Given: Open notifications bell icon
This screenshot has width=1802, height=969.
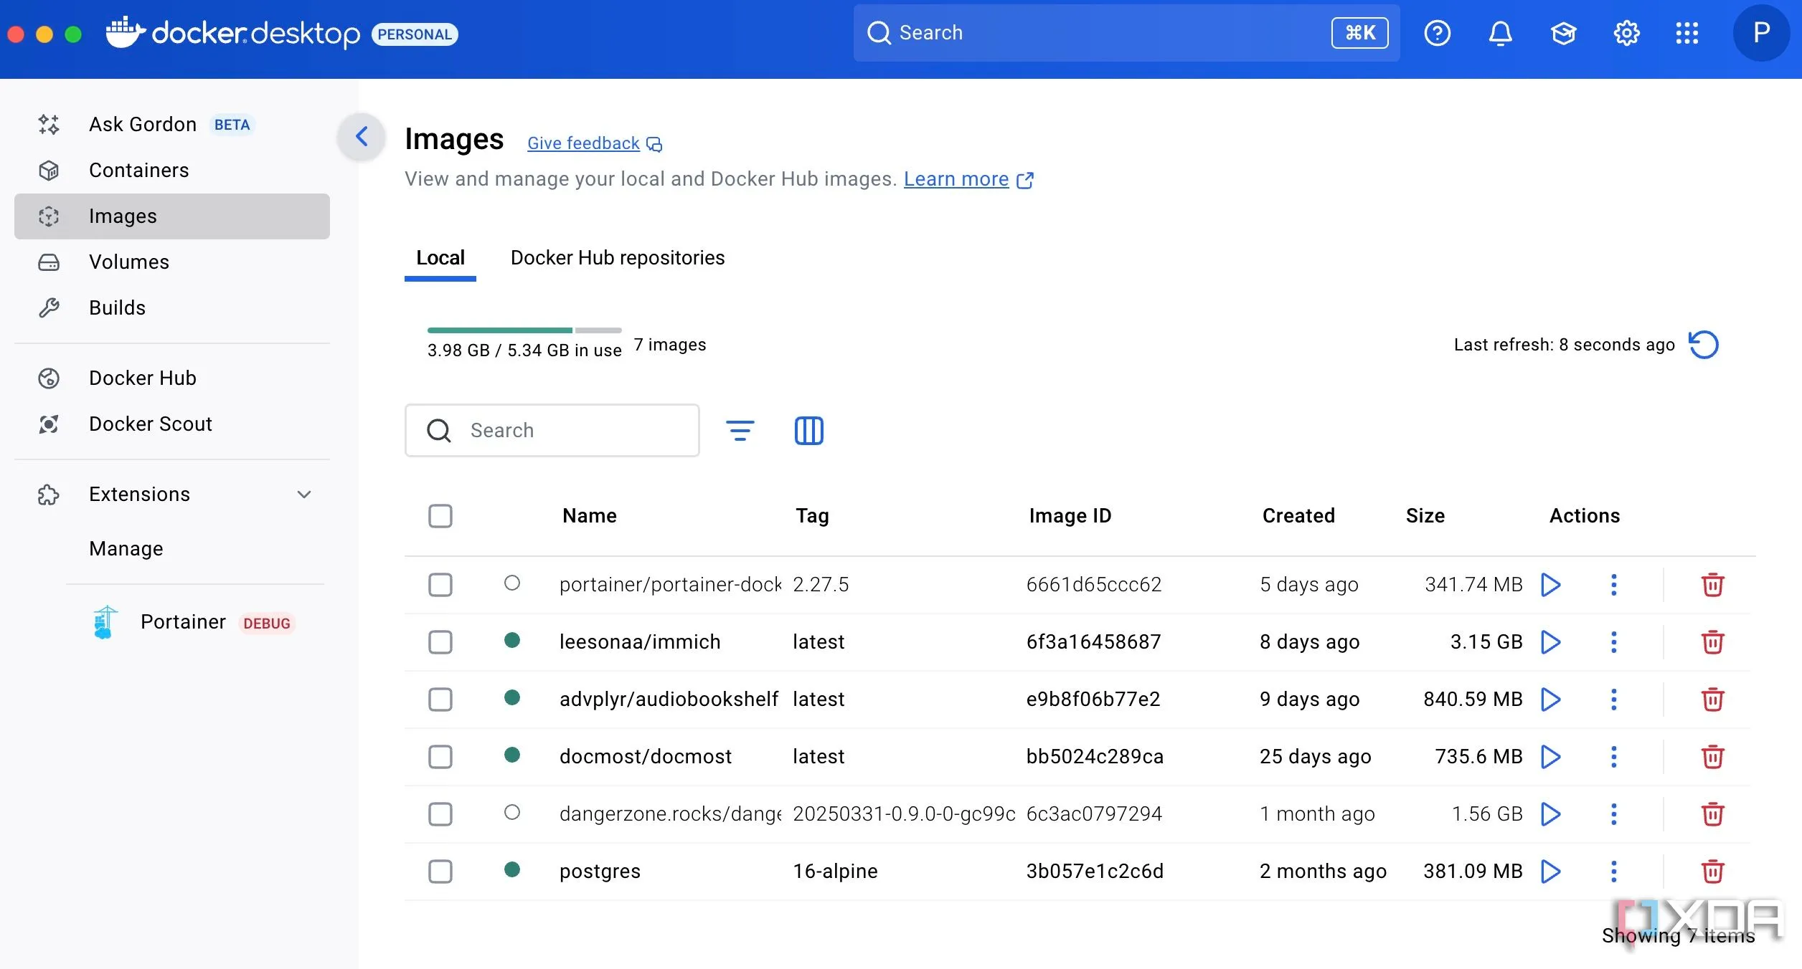Looking at the screenshot, I should [x=1500, y=33].
